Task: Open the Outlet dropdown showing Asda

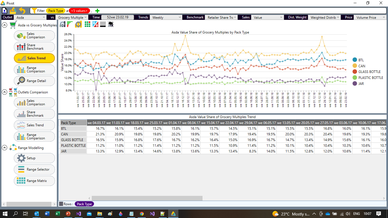Action: (31, 17)
